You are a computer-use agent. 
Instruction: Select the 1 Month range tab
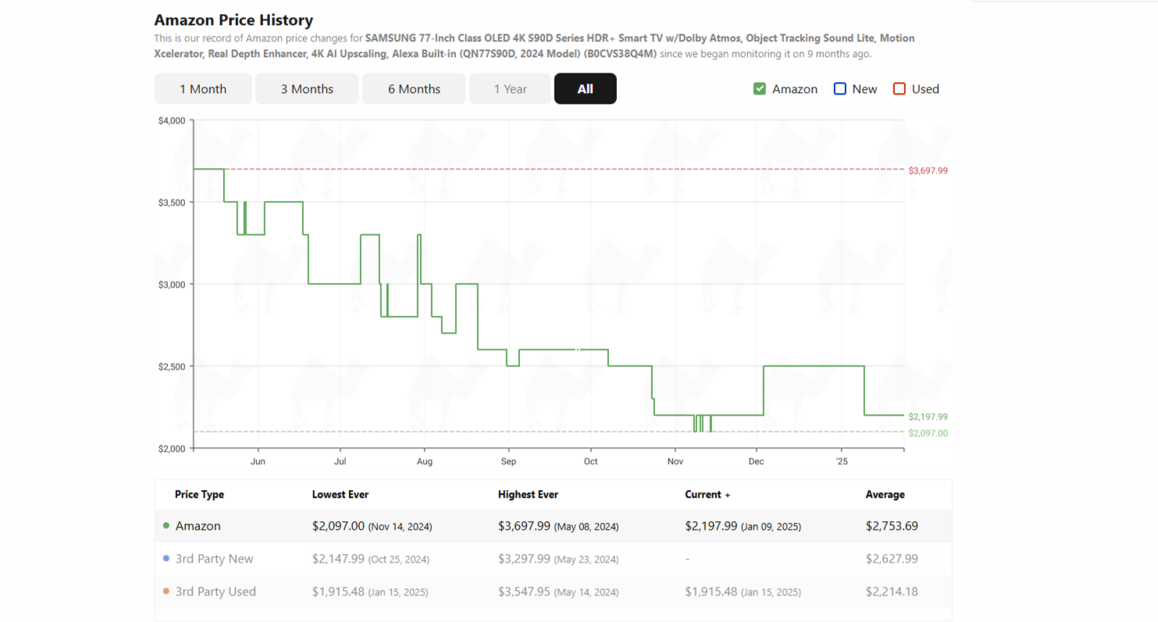pyautogui.click(x=203, y=89)
